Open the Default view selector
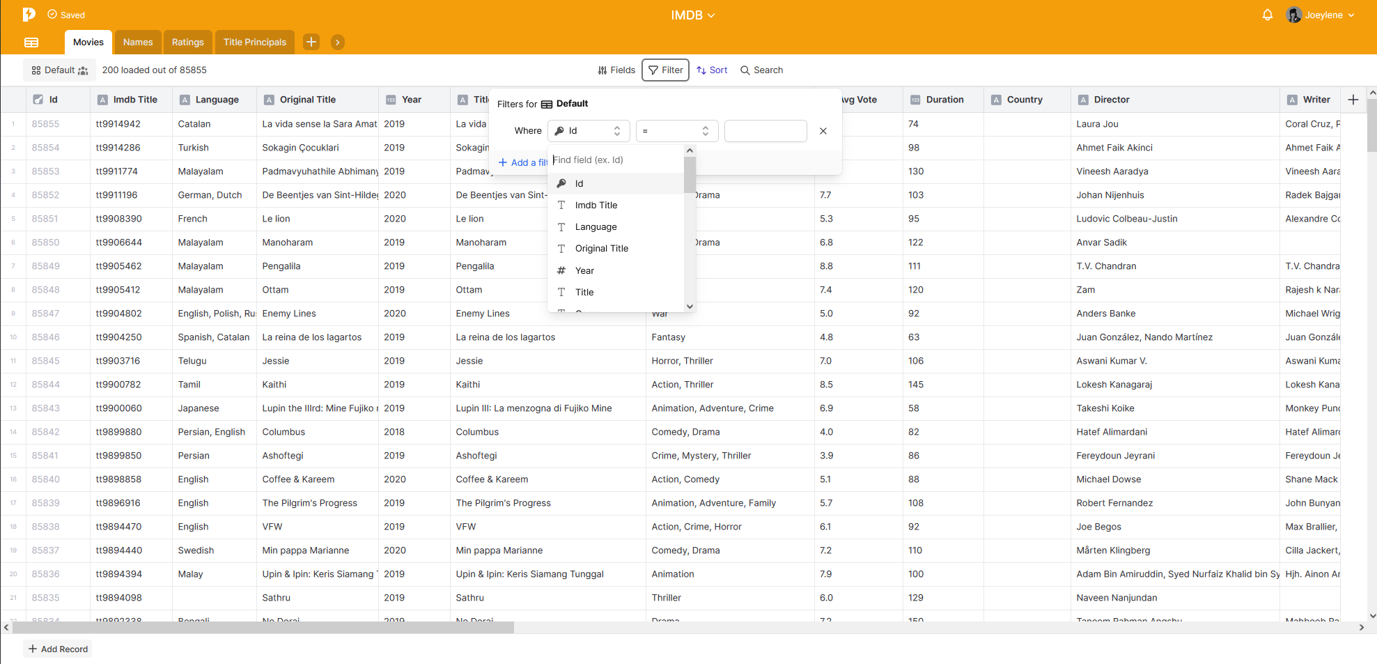The height and width of the screenshot is (664, 1377). point(60,70)
